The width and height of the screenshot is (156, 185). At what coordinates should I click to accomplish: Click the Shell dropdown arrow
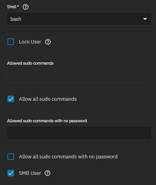pyautogui.click(x=145, y=19)
